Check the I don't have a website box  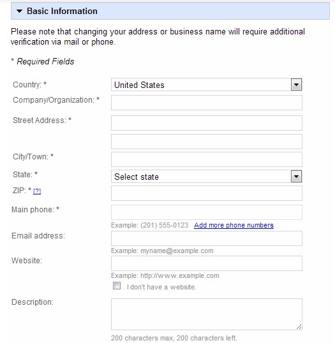(117, 286)
